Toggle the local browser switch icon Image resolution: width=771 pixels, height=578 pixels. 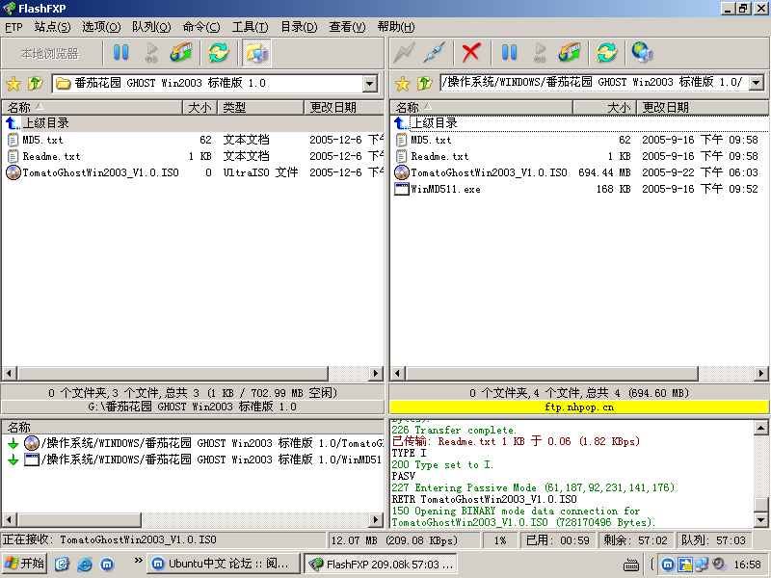256,53
